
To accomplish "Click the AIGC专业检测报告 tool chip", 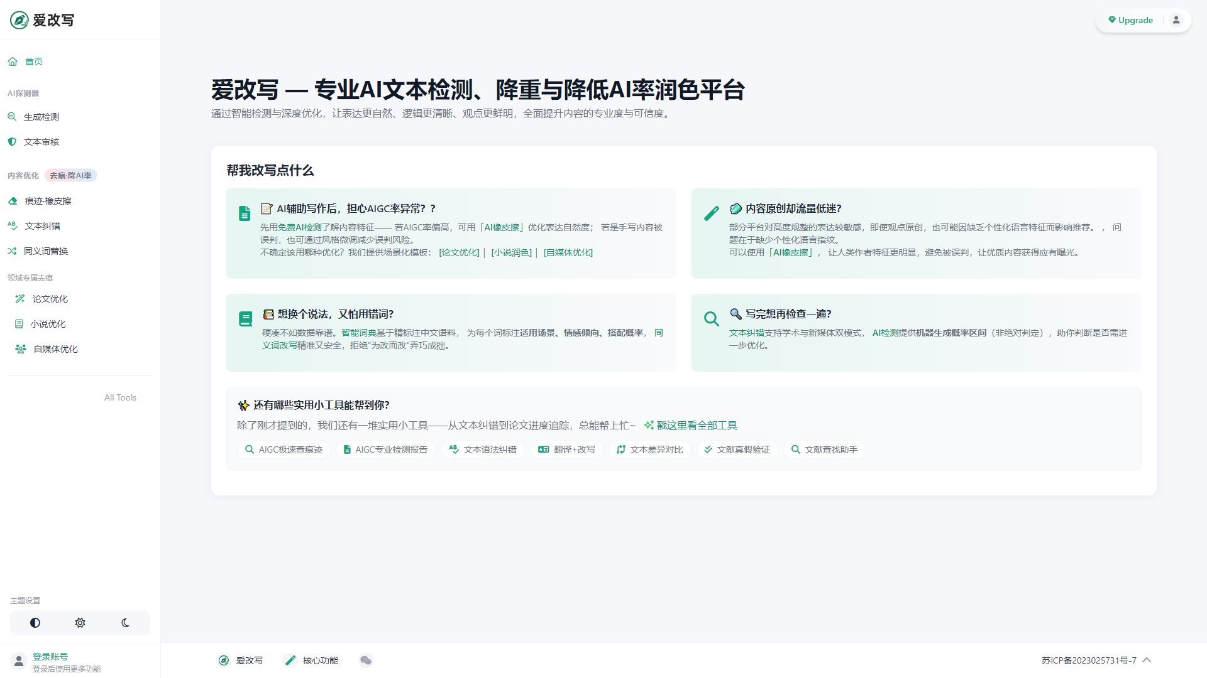I will click(385, 449).
